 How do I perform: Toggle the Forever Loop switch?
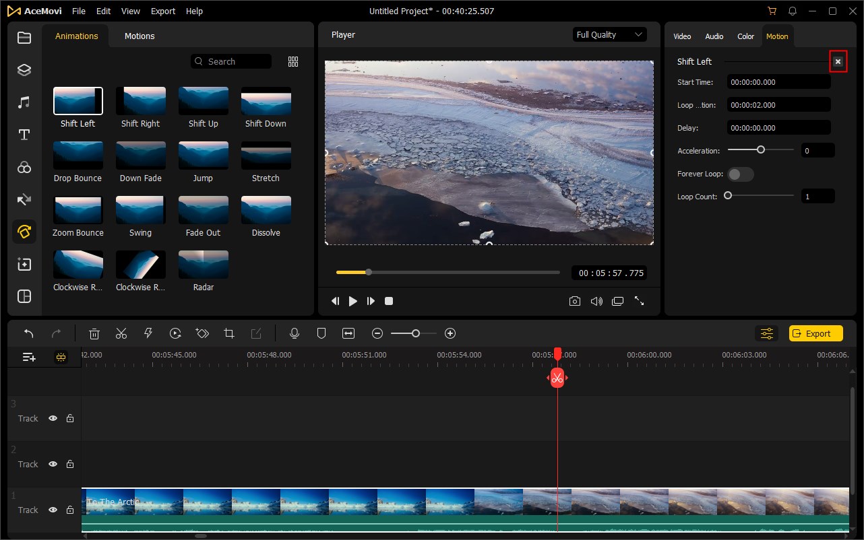click(741, 174)
